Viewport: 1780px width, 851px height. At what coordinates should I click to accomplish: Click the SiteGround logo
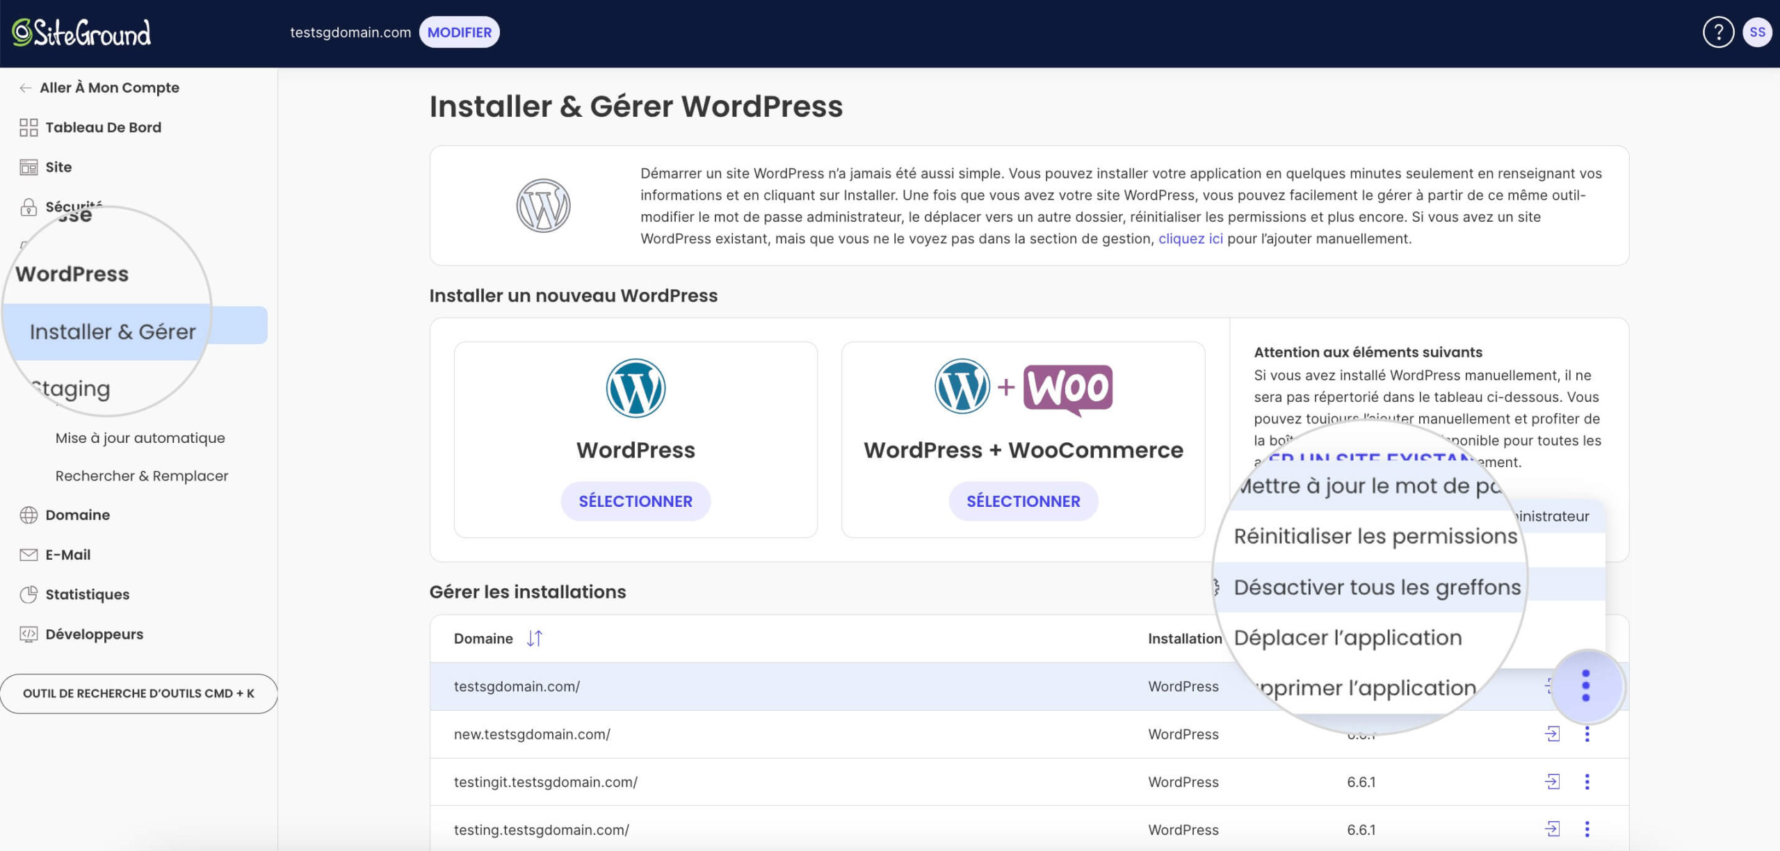pyautogui.click(x=81, y=33)
